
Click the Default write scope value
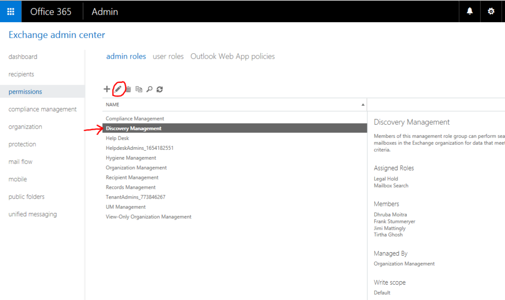[x=382, y=293]
